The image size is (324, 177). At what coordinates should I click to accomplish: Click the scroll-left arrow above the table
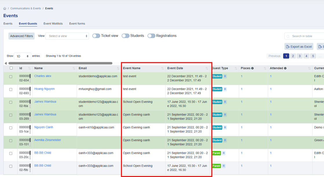[x=5, y=63]
